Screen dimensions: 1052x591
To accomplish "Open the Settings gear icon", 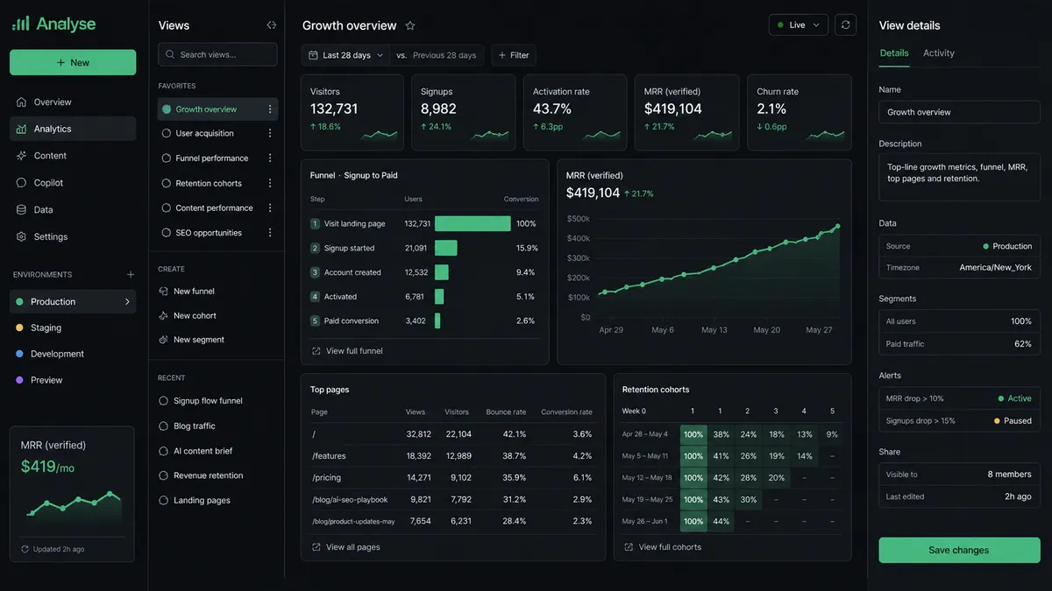I will 22,236.
